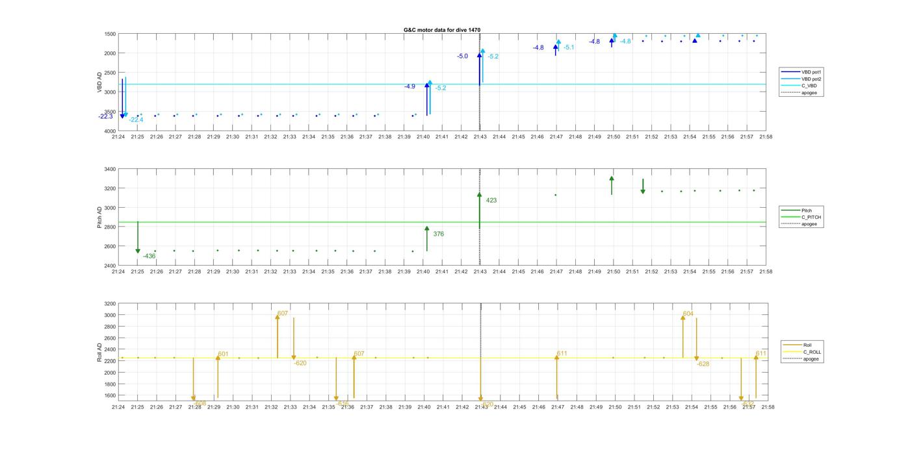The image size is (910, 450).
Task: Click the '376' pitch data label
Action: pos(439,234)
